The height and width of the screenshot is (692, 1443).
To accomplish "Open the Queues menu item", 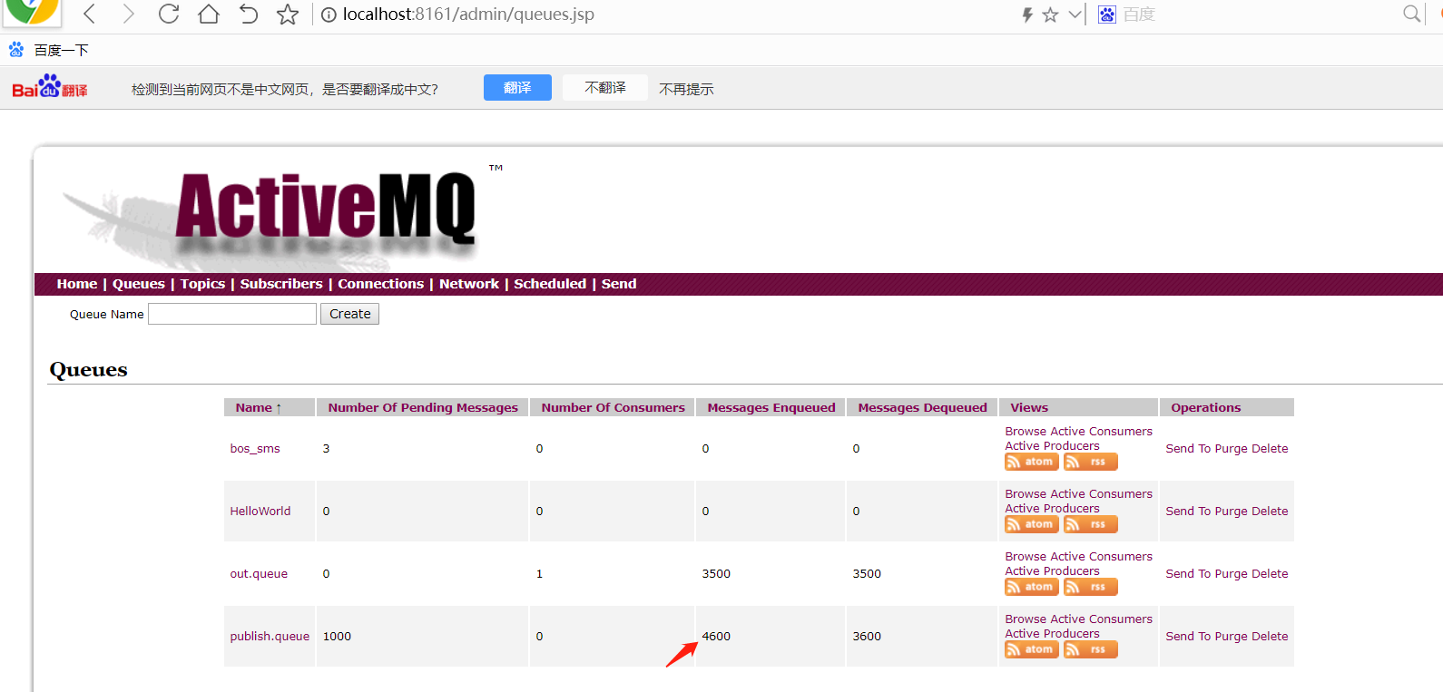I will pyautogui.click(x=139, y=284).
